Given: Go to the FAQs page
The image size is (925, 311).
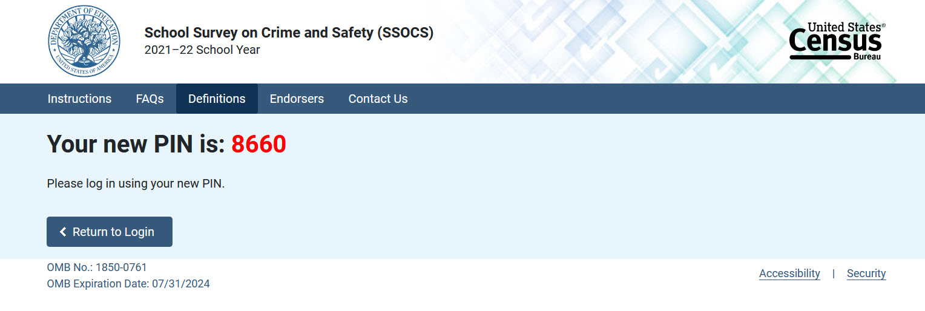Looking at the screenshot, I should click(x=150, y=99).
